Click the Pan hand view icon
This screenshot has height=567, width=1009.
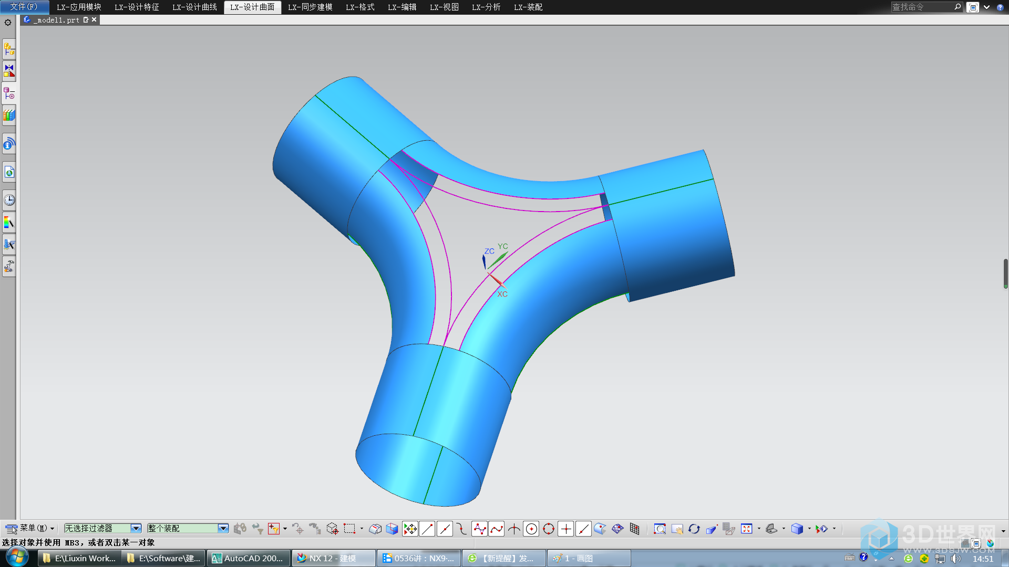677,529
